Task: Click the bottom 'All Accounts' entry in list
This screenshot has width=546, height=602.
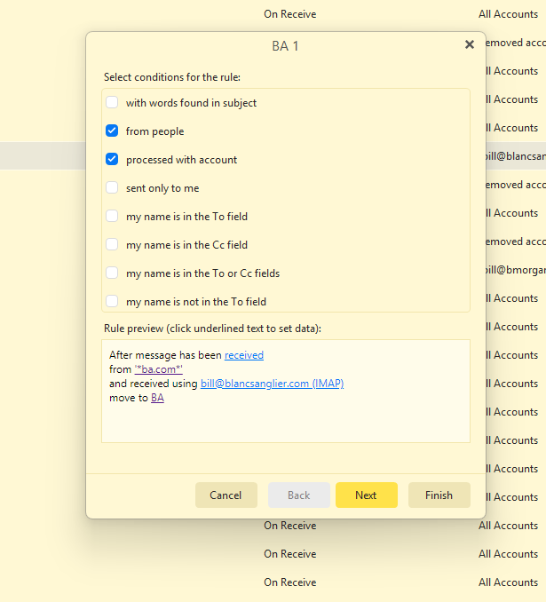Action: coord(508,582)
